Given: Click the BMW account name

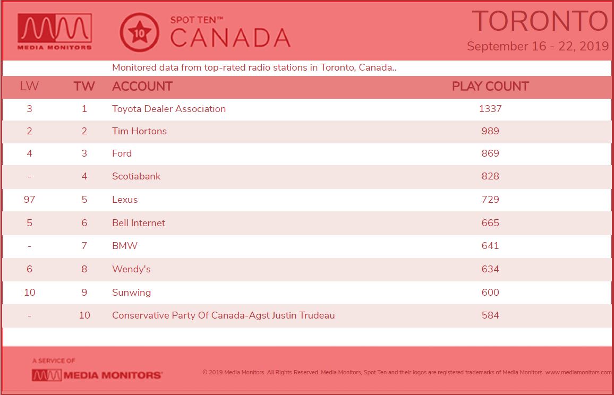Looking at the screenshot, I should pyautogui.click(x=125, y=246).
